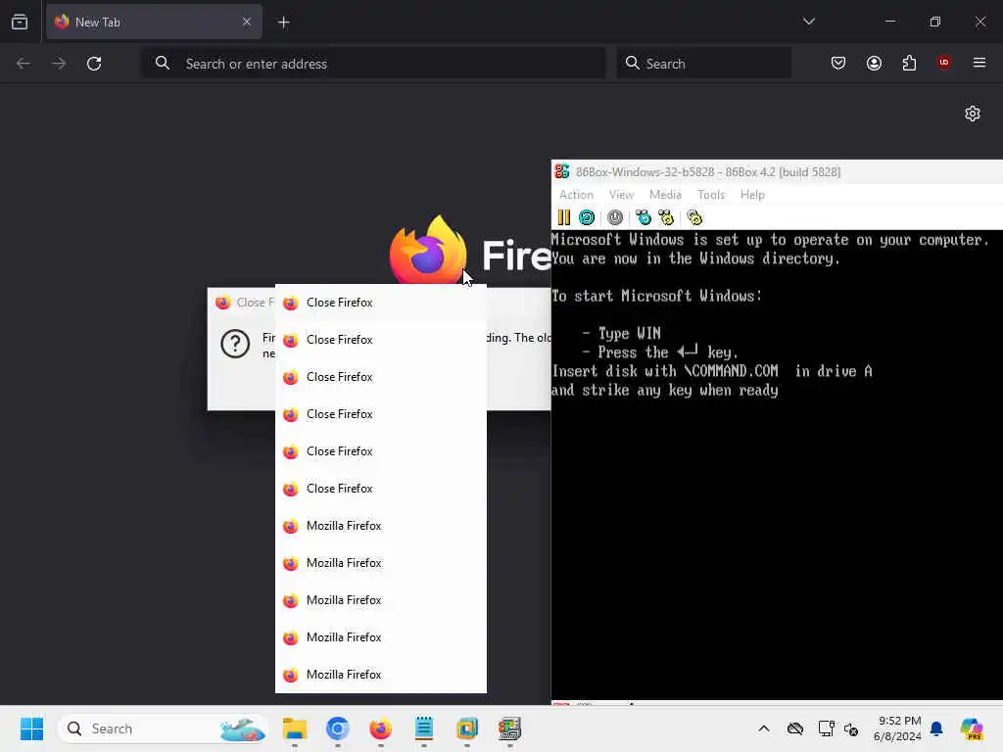Open Copilot from the taskbar corner
1003x752 pixels.
point(972,728)
